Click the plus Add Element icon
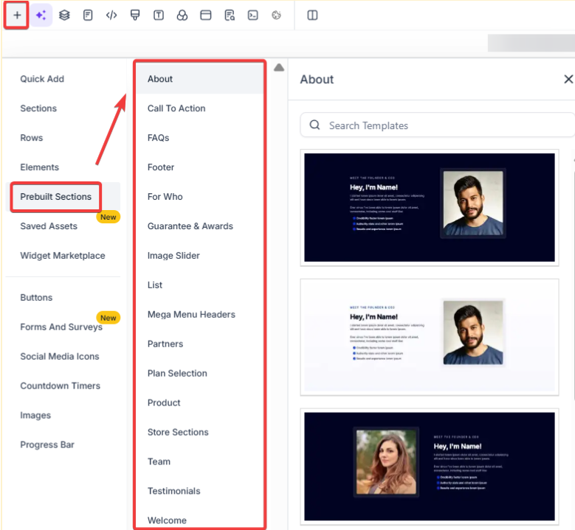The height and width of the screenshot is (530, 575). (x=17, y=15)
